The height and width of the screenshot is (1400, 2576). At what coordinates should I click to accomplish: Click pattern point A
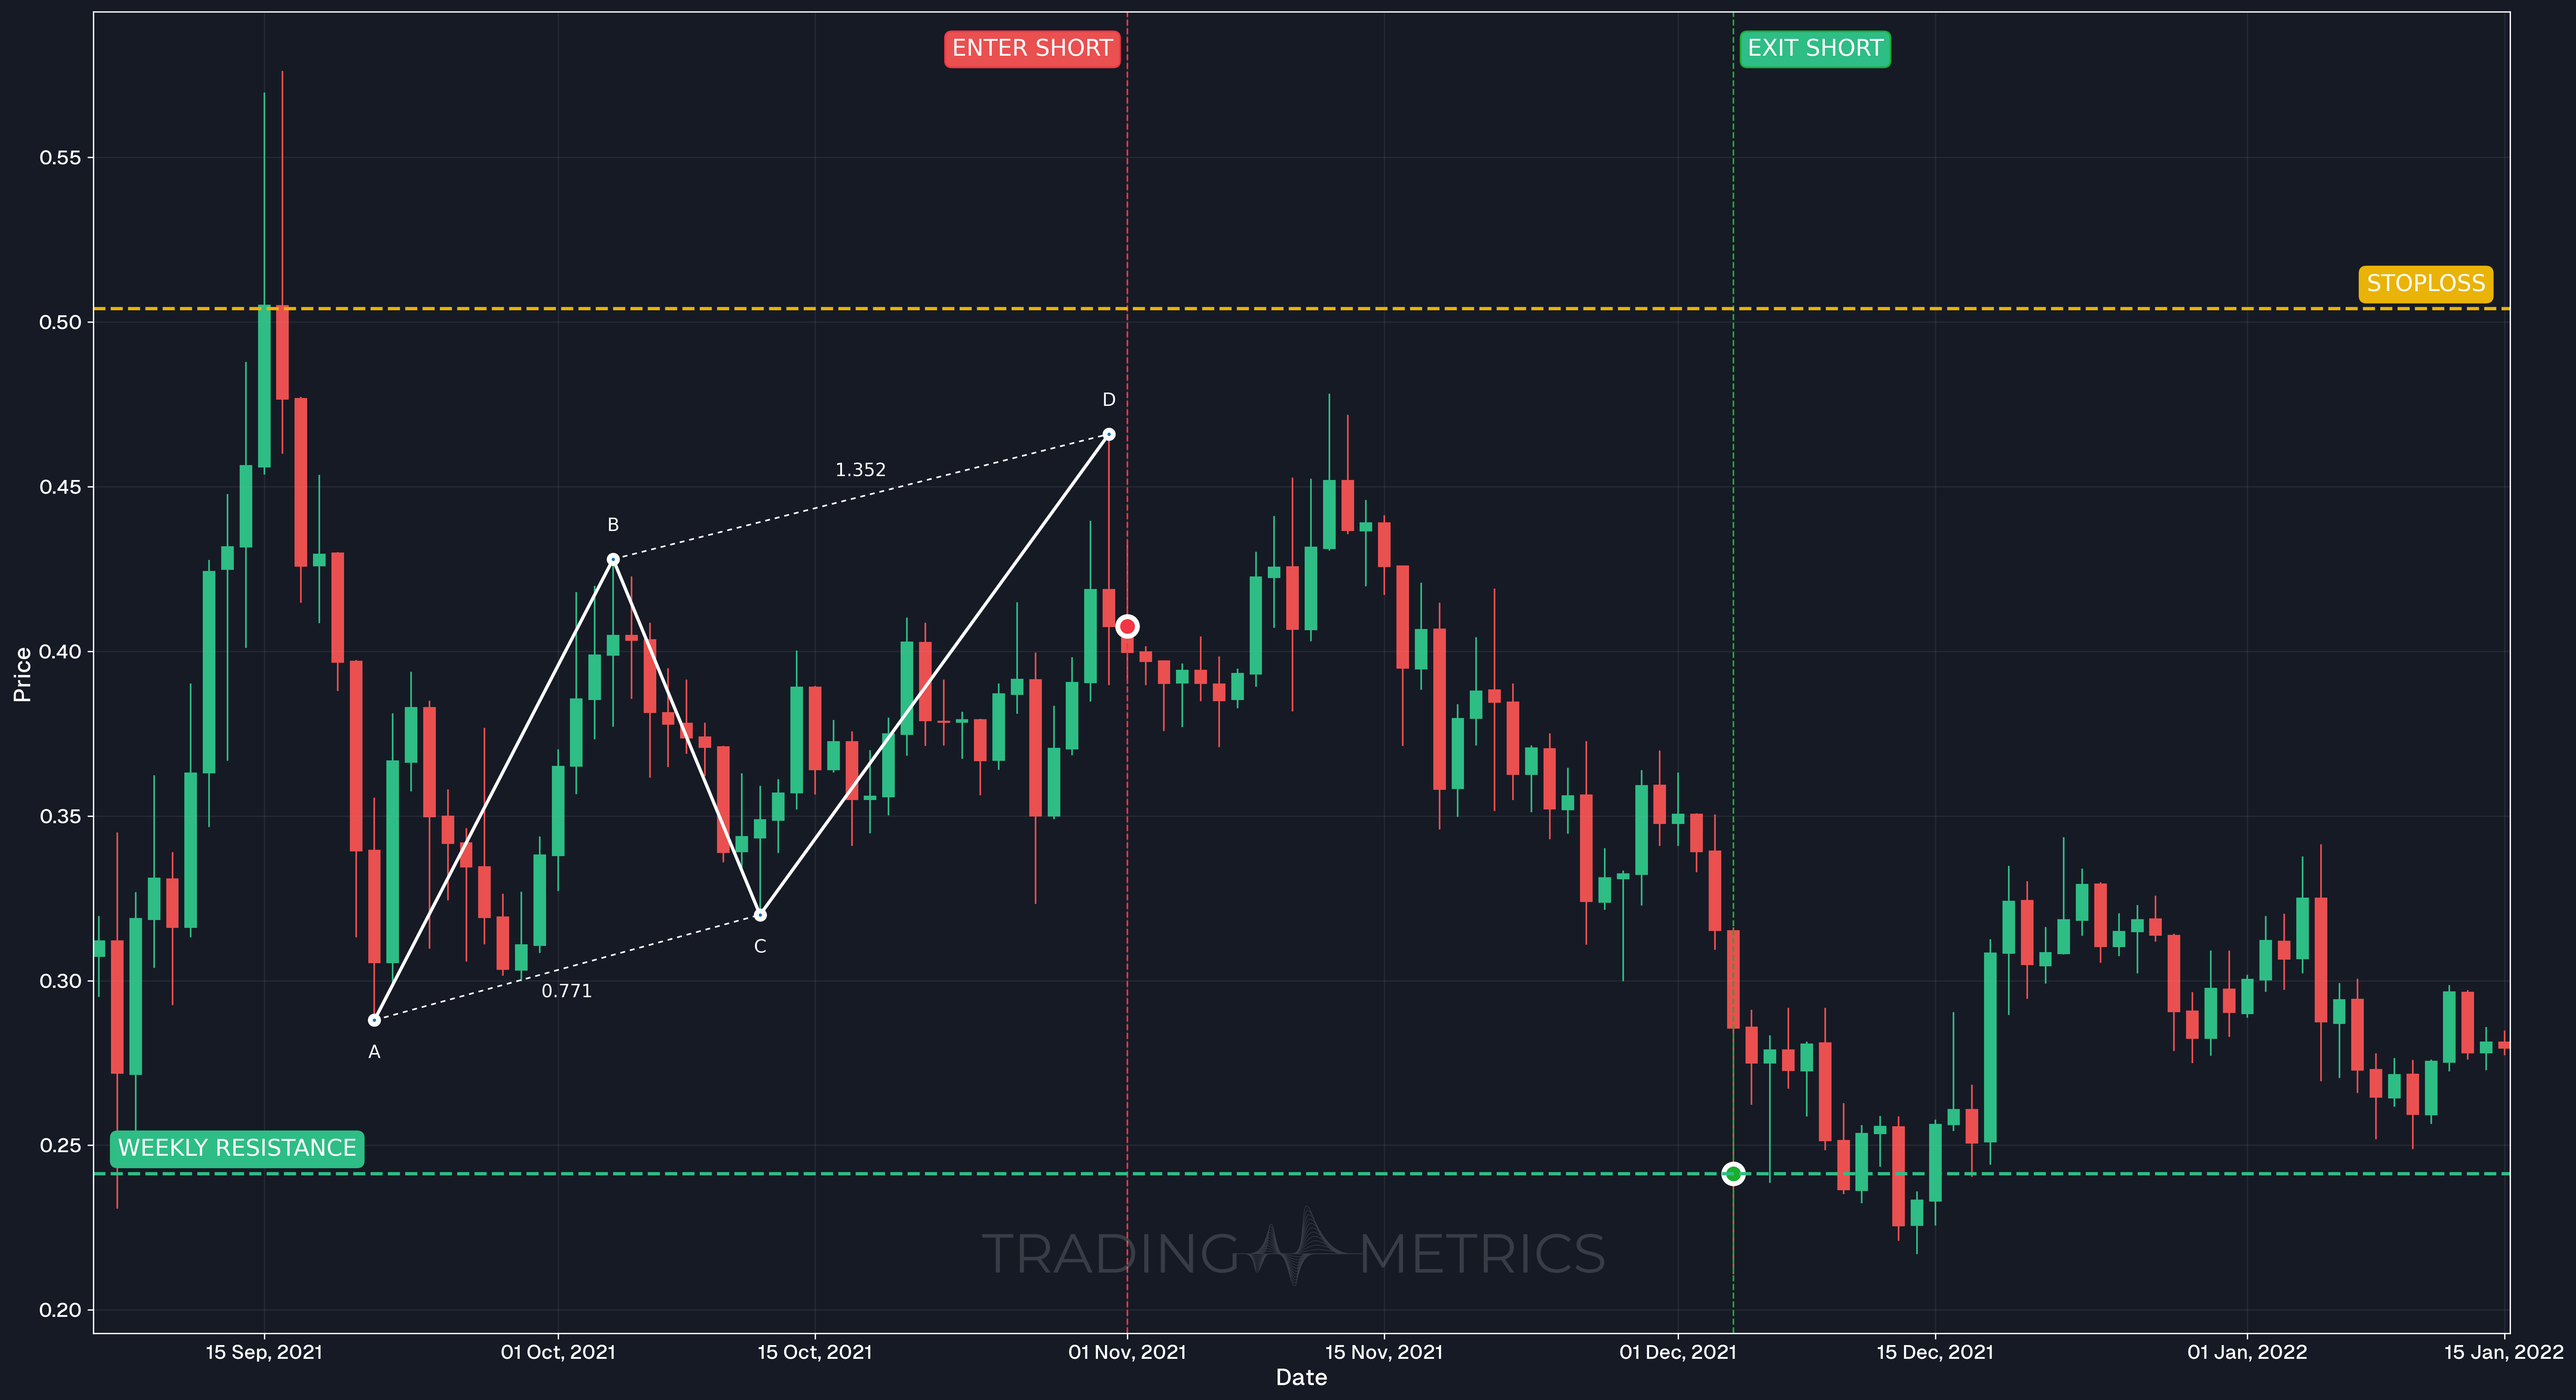(x=374, y=1020)
